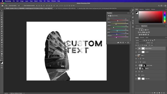This screenshot has height=94, width=167.
Task: Select the Lasso tool
Action: click(x=2, y=15)
